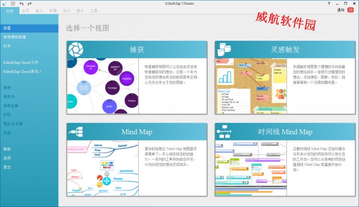Screen dimensions: 359x207
Task: Select the 灵感触发 view card header
Action: click(x=285, y=49)
